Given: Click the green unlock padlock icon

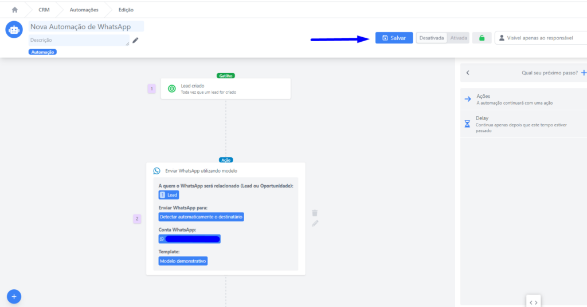Looking at the screenshot, I should 482,38.
